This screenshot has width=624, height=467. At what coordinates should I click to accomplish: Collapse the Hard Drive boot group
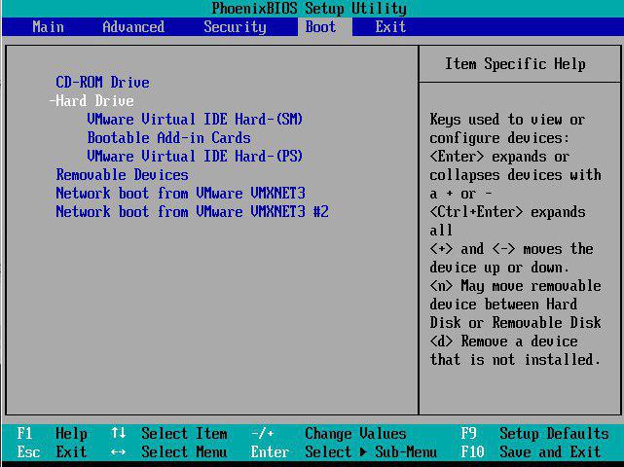[92, 100]
